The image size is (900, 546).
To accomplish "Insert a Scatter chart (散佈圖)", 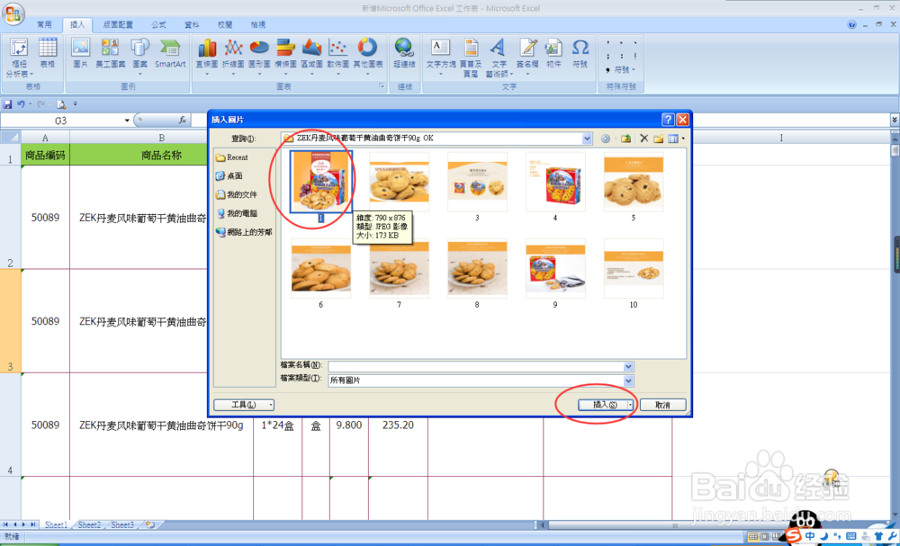I will point(338,49).
